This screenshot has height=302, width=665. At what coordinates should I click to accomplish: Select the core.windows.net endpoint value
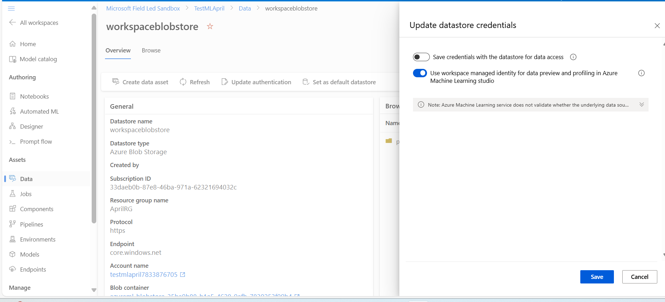pyautogui.click(x=135, y=253)
